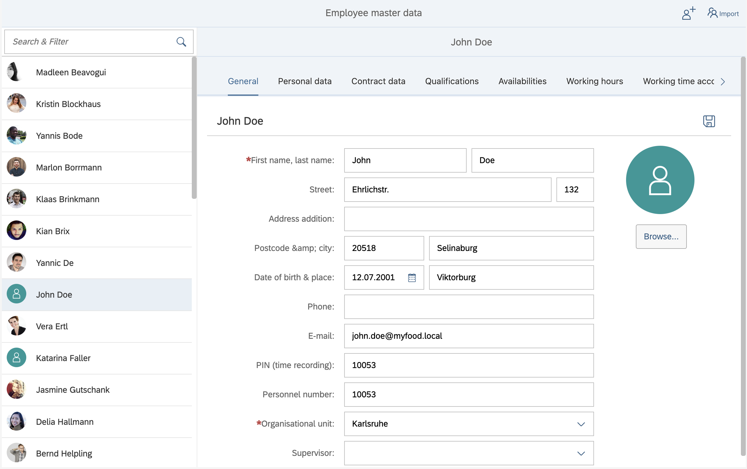
Task: Open the date of birth calendar picker
Action: click(412, 277)
